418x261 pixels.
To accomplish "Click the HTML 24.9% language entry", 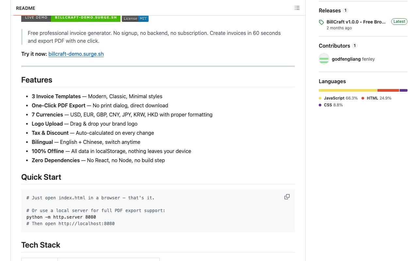I will 377,98.
